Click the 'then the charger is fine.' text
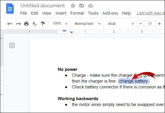The height and width of the screenshot is (113, 165). click(x=94, y=81)
